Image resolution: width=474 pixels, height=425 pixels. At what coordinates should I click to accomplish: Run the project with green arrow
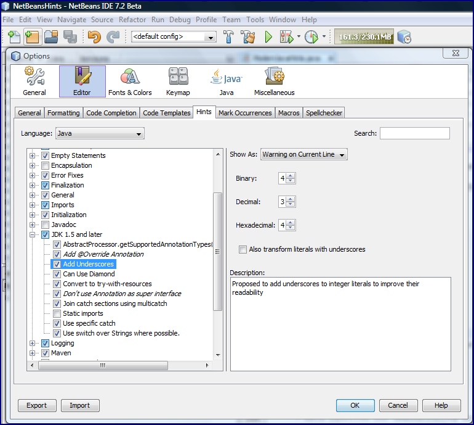click(268, 37)
